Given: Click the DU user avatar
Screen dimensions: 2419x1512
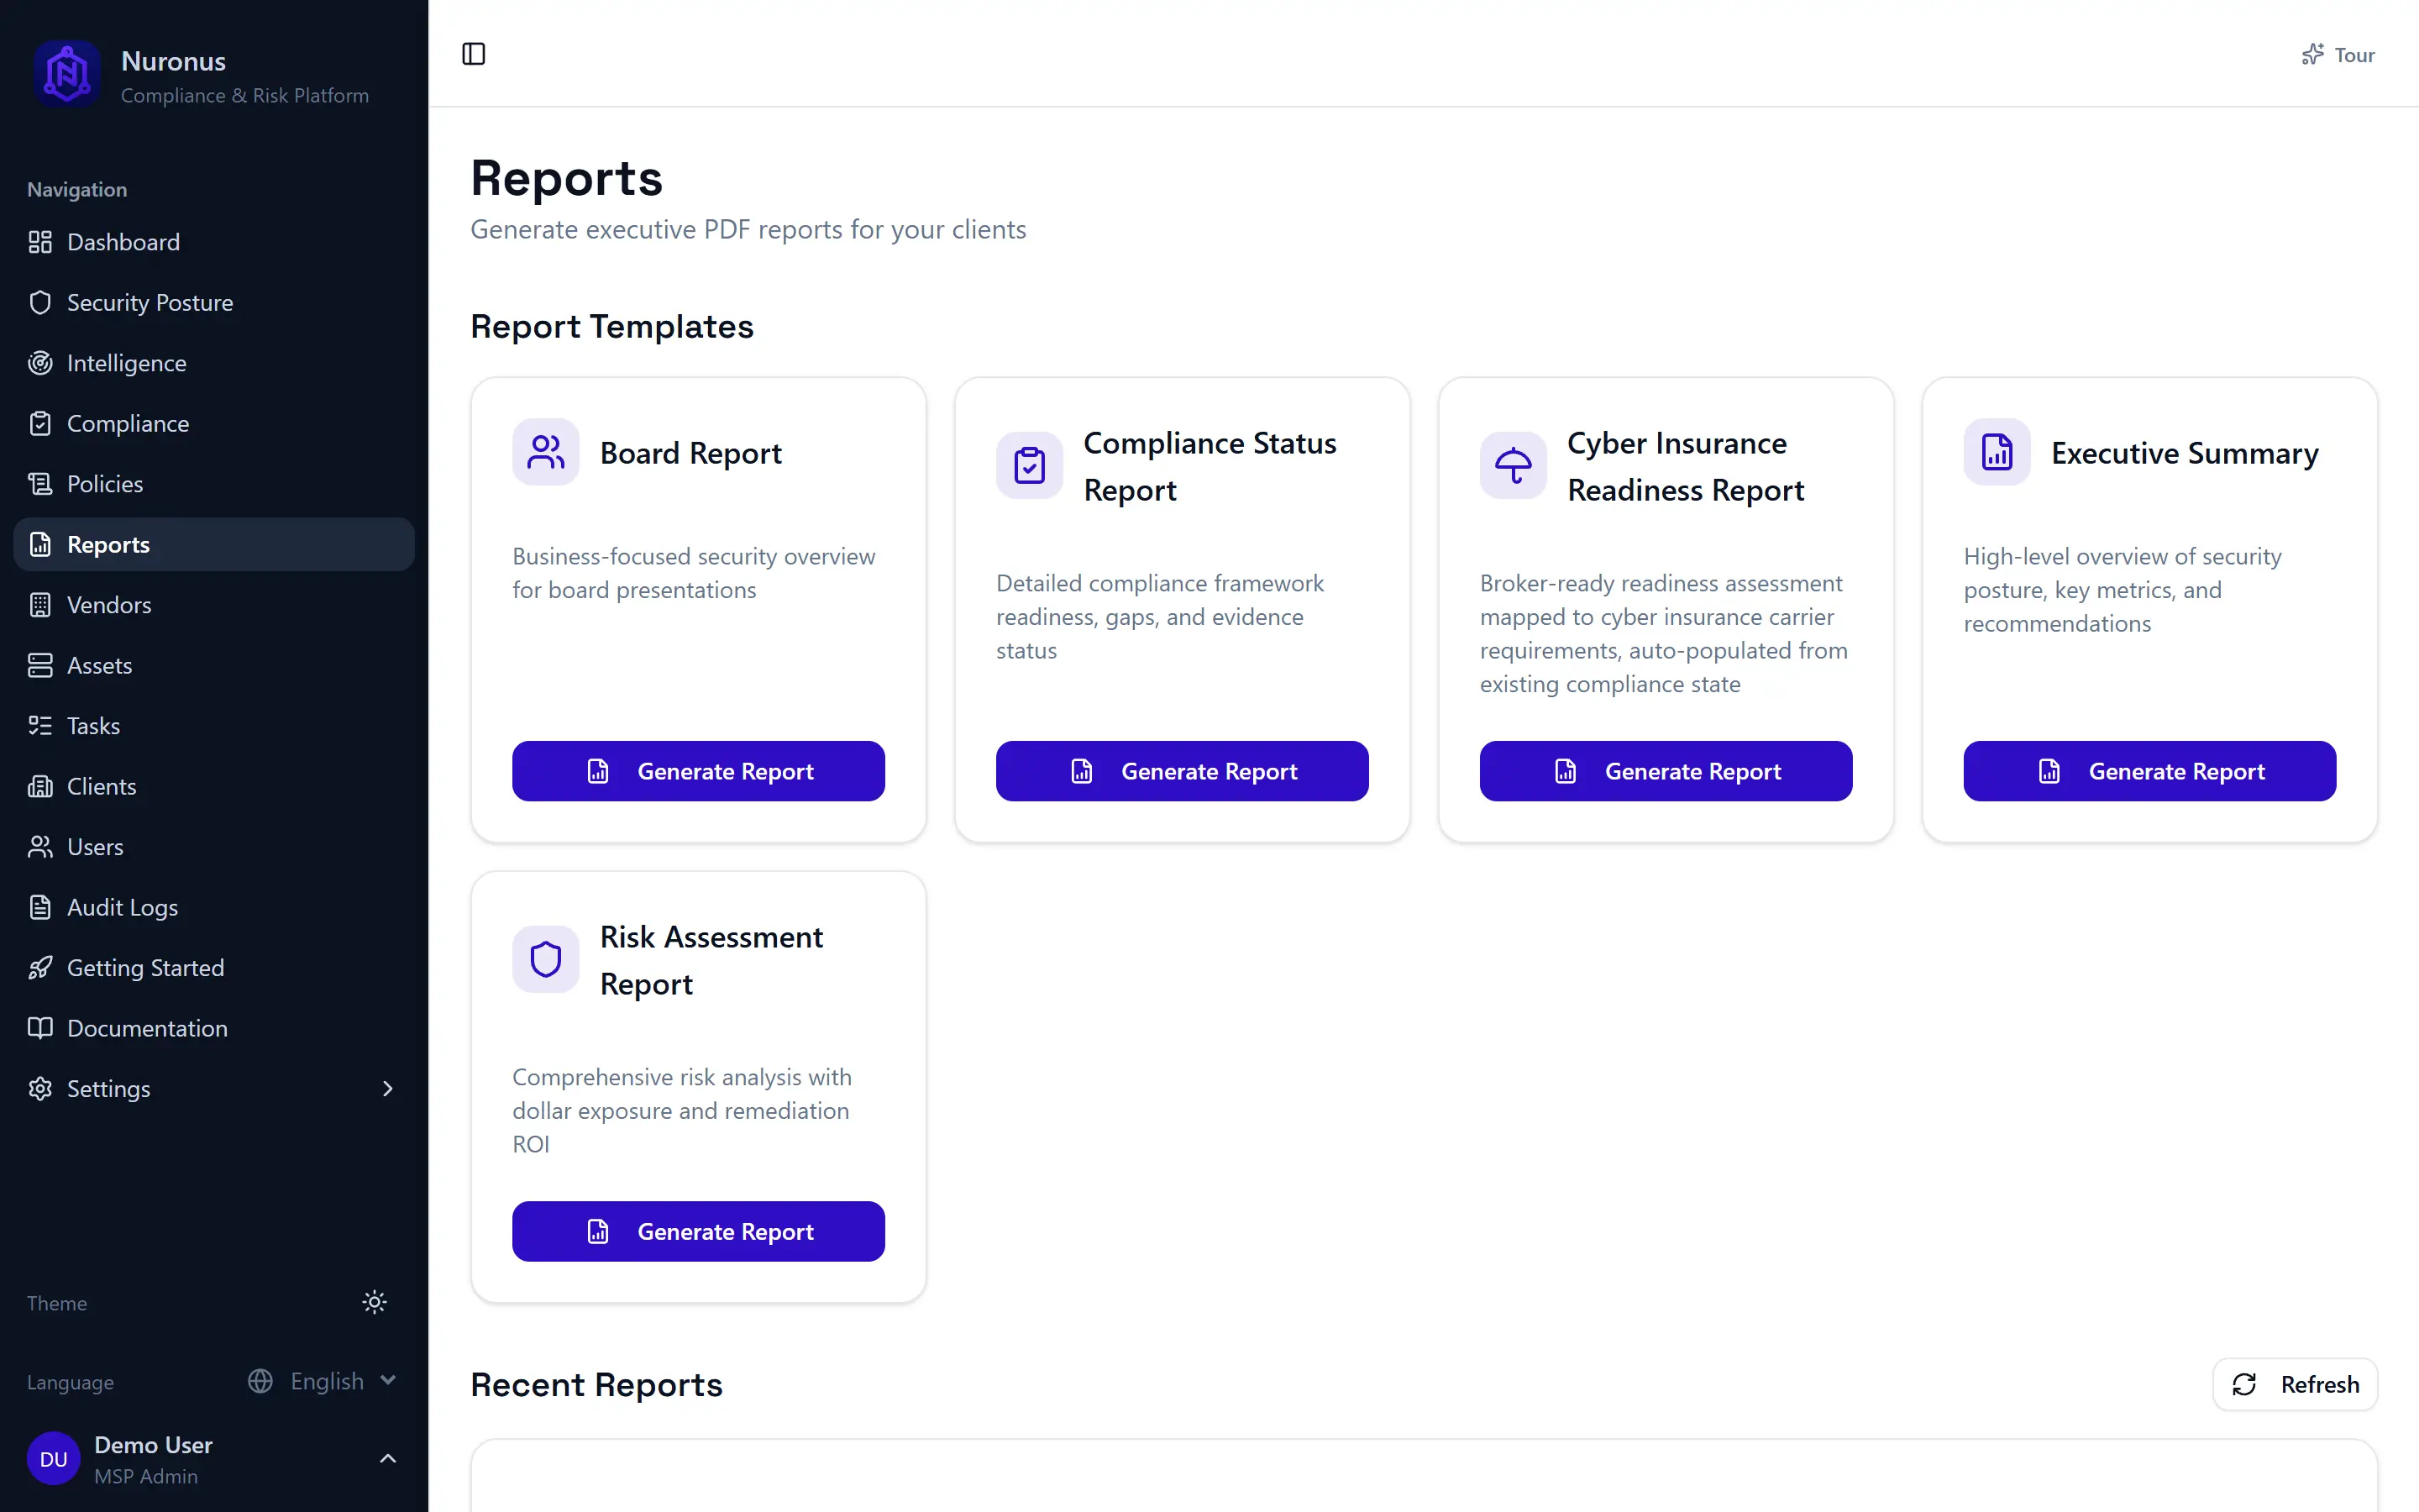Looking at the screenshot, I should [54, 1459].
